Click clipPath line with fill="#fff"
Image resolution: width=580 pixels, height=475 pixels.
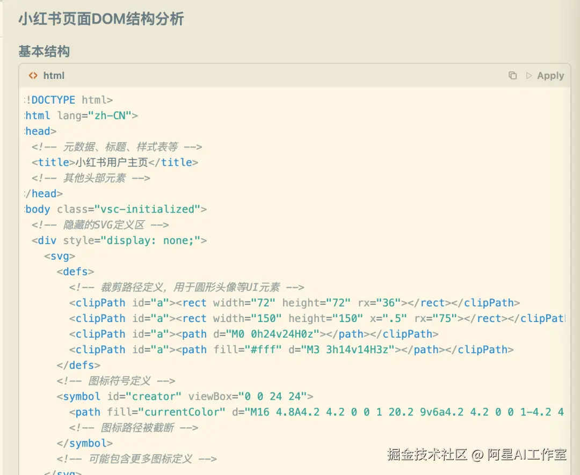pyautogui.click(x=292, y=350)
